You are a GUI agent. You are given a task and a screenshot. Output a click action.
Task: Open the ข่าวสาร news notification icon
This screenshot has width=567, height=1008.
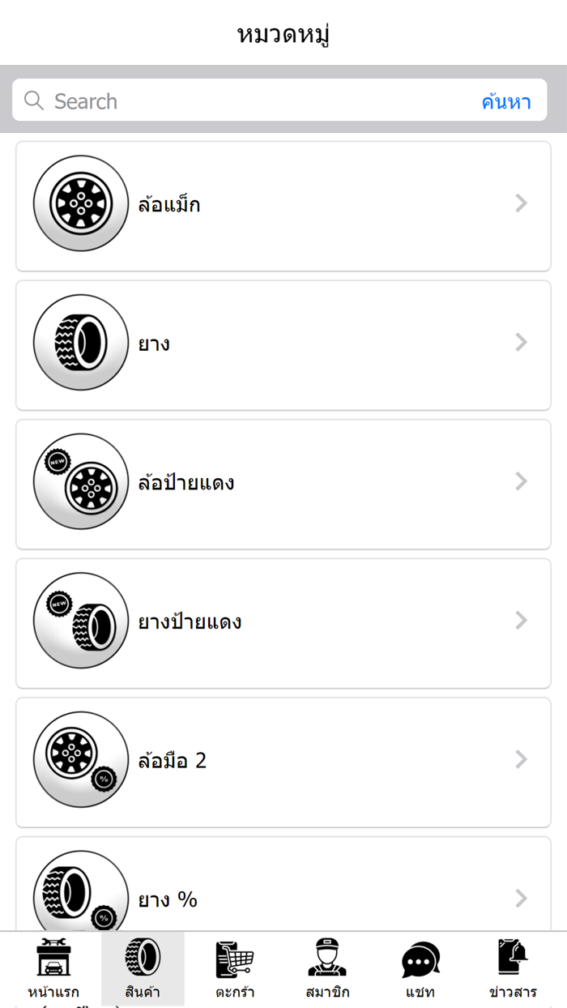point(509,960)
